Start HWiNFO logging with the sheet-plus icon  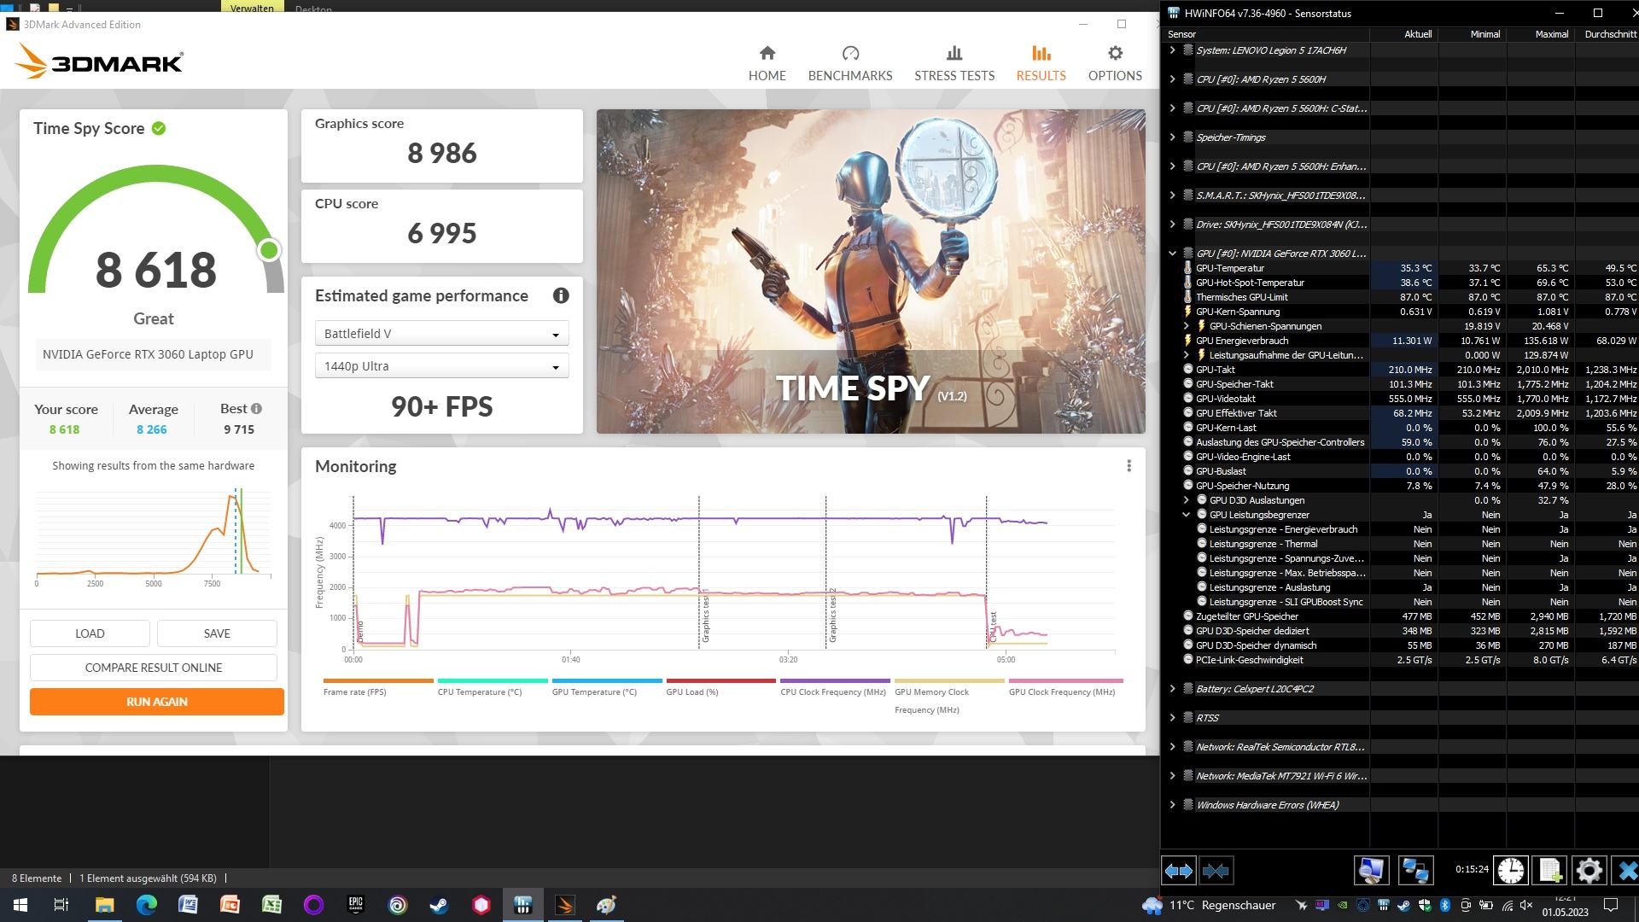(x=1549, y=871)
